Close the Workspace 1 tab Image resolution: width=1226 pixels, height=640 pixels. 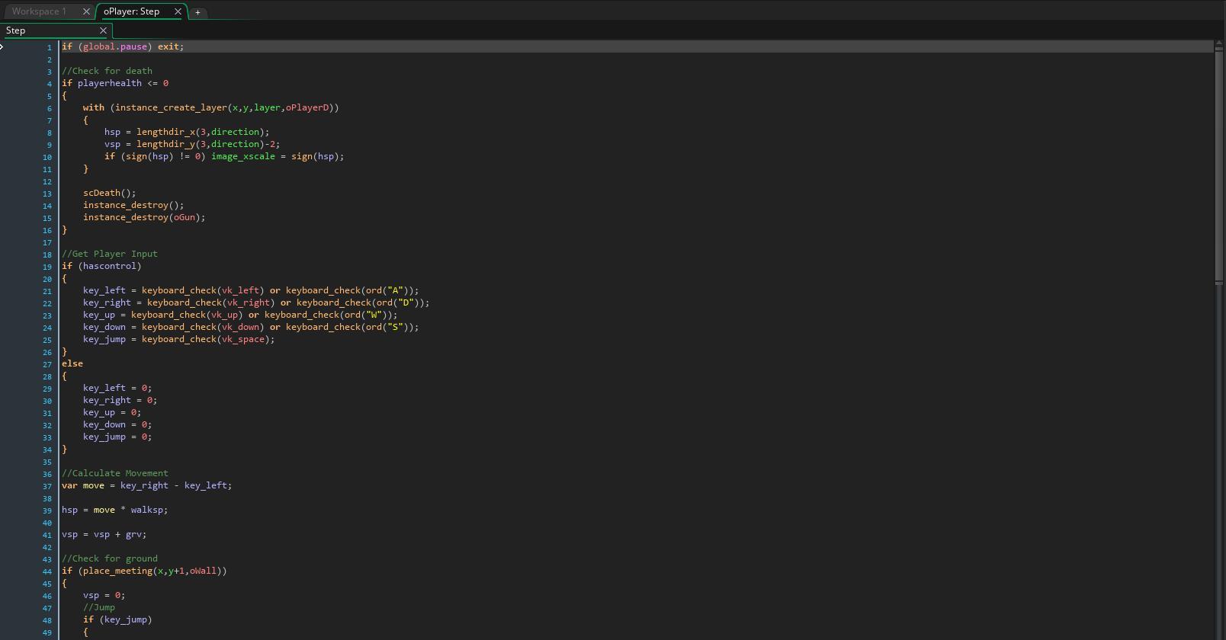click(x=86, y=11)
